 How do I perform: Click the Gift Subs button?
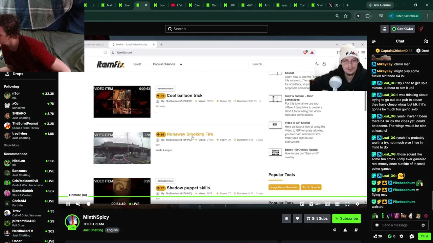coord(317,218)
